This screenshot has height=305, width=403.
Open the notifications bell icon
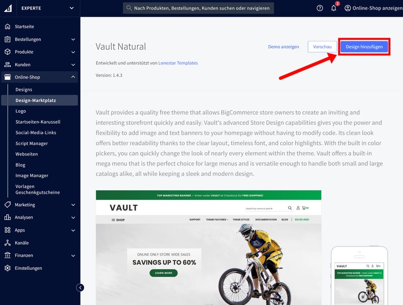[x=333, y=8]
